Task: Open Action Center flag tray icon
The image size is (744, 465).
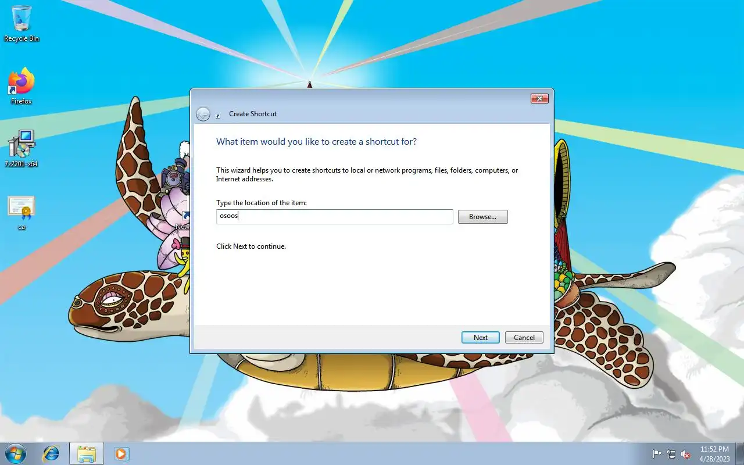Action: (657, 454)
